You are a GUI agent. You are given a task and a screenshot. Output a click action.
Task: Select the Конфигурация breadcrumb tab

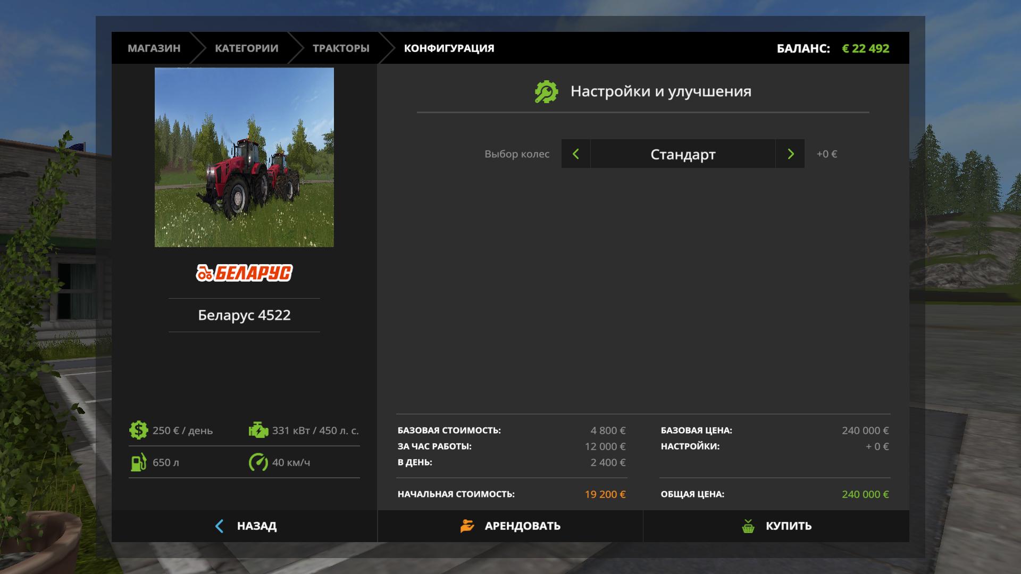(449, 48)
